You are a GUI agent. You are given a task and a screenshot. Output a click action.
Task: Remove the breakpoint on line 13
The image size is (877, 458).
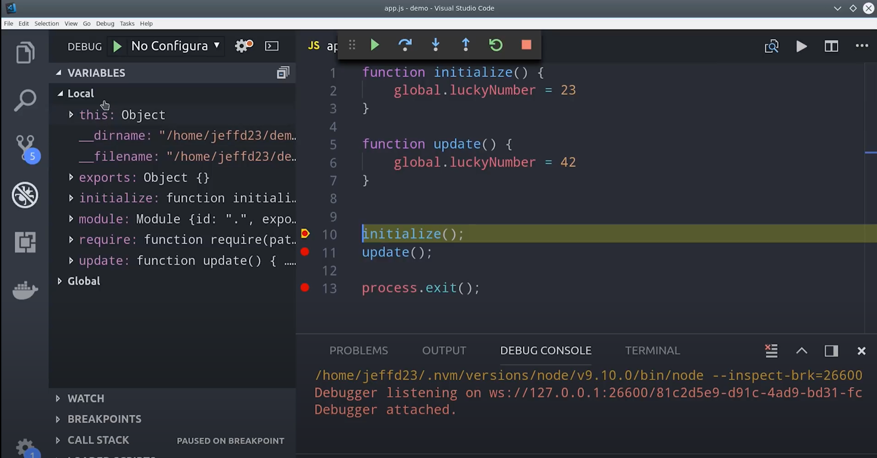point(305,288)
